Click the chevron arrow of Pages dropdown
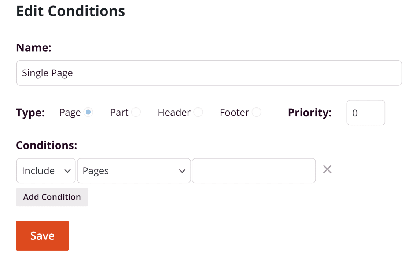The width and height of the screenshot is (409, 255). (x=182, y=171)
